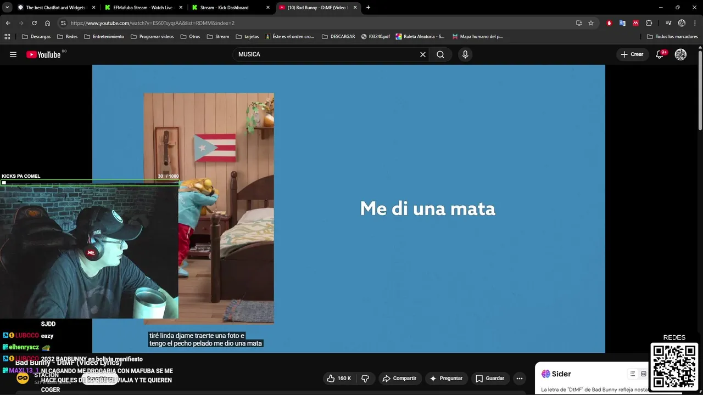
Task: Open a new browser tab
Action: pyautogui.click(x=368, y=8)
